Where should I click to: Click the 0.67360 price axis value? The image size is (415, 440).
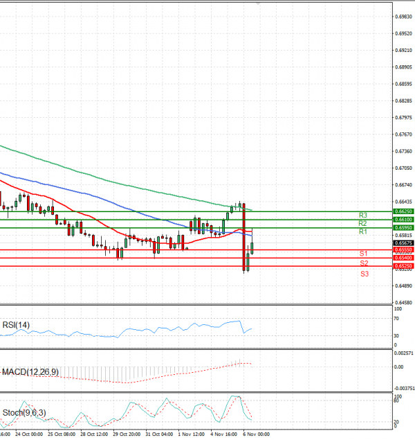click(403, 151)
